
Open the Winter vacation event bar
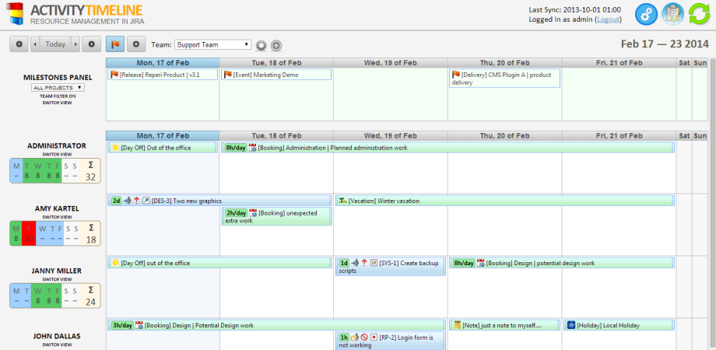click(x=504, y=201)
